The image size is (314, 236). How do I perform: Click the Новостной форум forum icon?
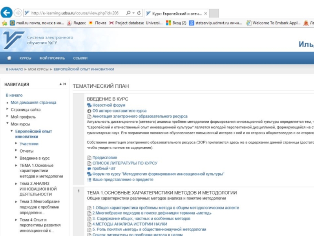click(89, 105)
